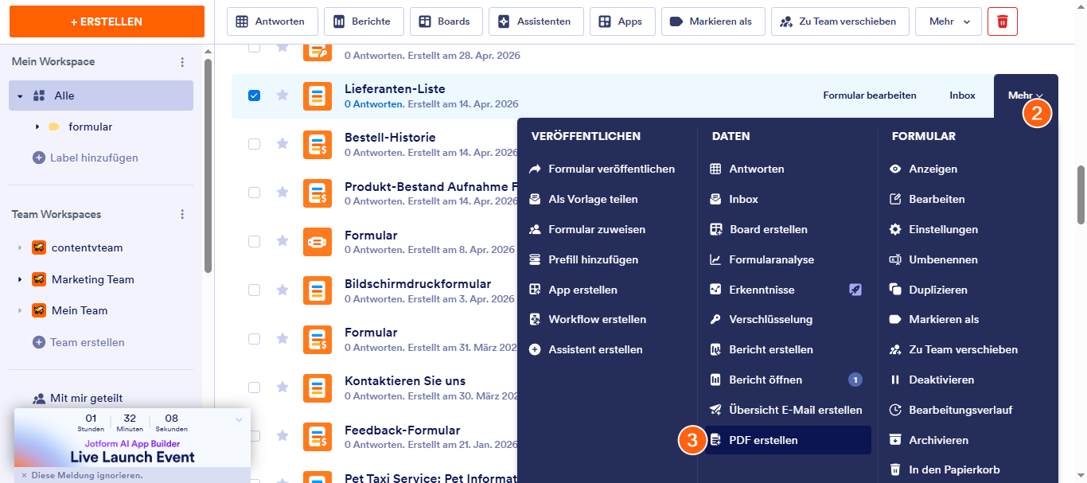Expand the Mein Team workspace arrow
The width and height of the screenshot is (1087, 483).
click(x=20, y=311)
